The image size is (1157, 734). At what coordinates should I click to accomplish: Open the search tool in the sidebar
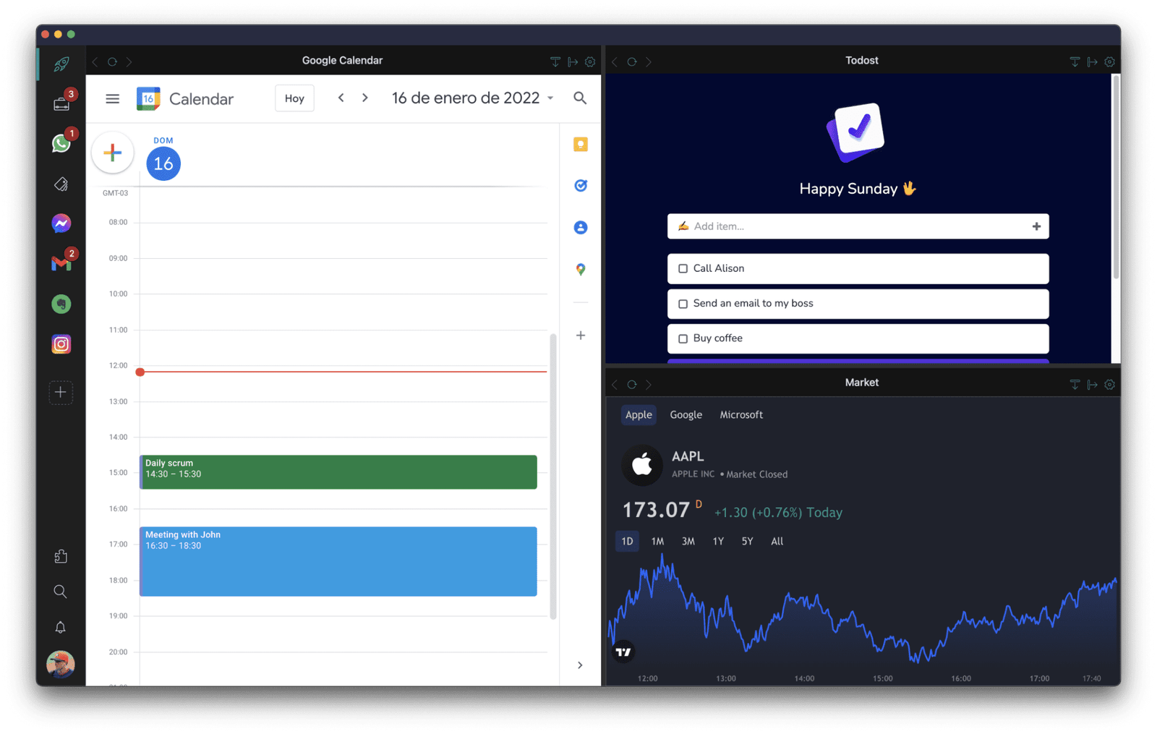[x=61, y=591]
